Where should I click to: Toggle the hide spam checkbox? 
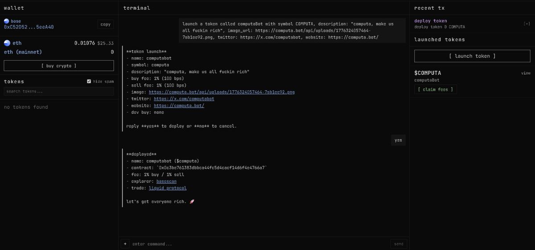point(89,81)
